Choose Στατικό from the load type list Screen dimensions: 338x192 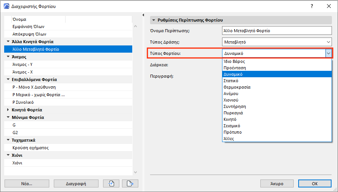click(231, 81)
